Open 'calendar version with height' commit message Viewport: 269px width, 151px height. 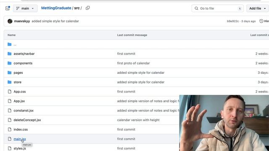138,120
